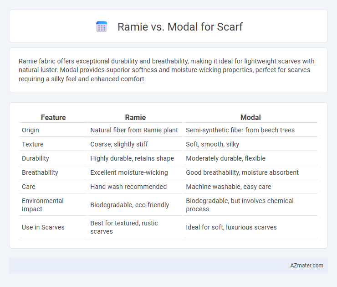Click the 'Feature' column header
This screenshot has width=337, height=287.
click(53, 117)
